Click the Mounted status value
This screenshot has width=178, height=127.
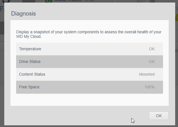tap(147, 74)
